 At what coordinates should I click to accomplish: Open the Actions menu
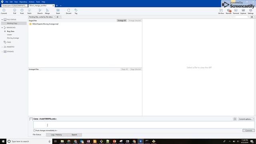coord(32,2)
